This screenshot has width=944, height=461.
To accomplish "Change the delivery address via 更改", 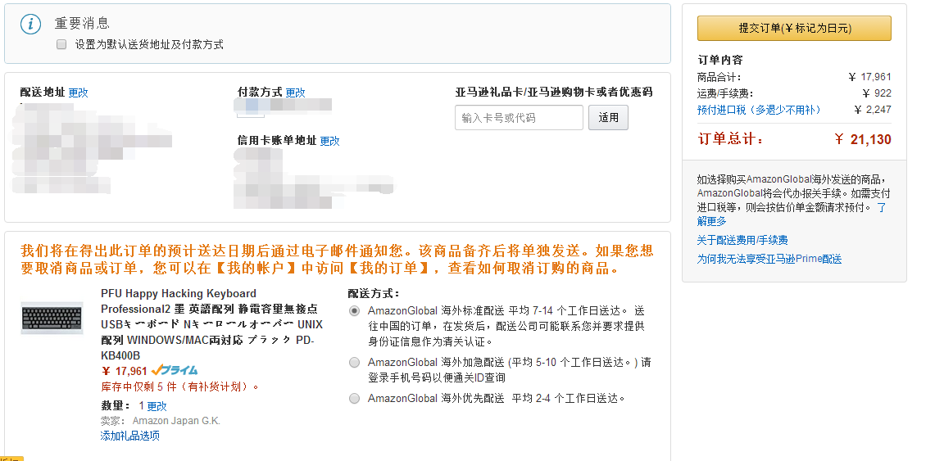I will (x=79, y=92).
